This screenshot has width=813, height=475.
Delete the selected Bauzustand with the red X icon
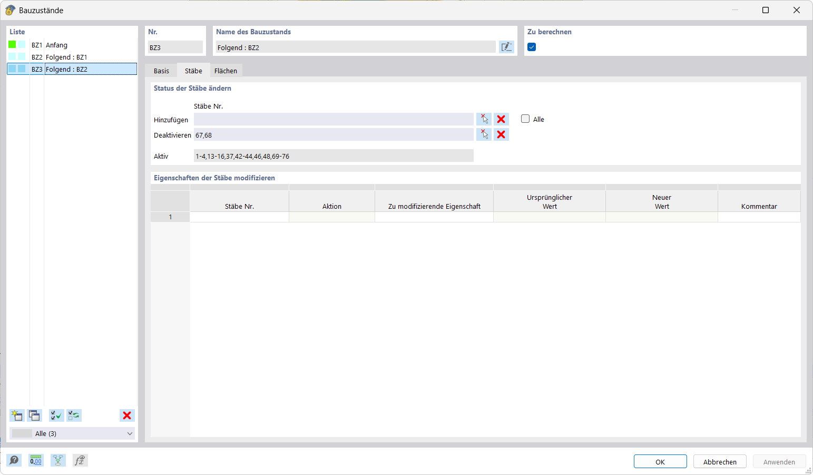126,415
